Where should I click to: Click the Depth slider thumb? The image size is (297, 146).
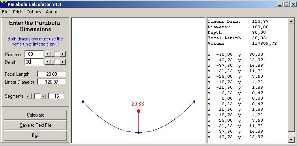click(x=57, y=62)
